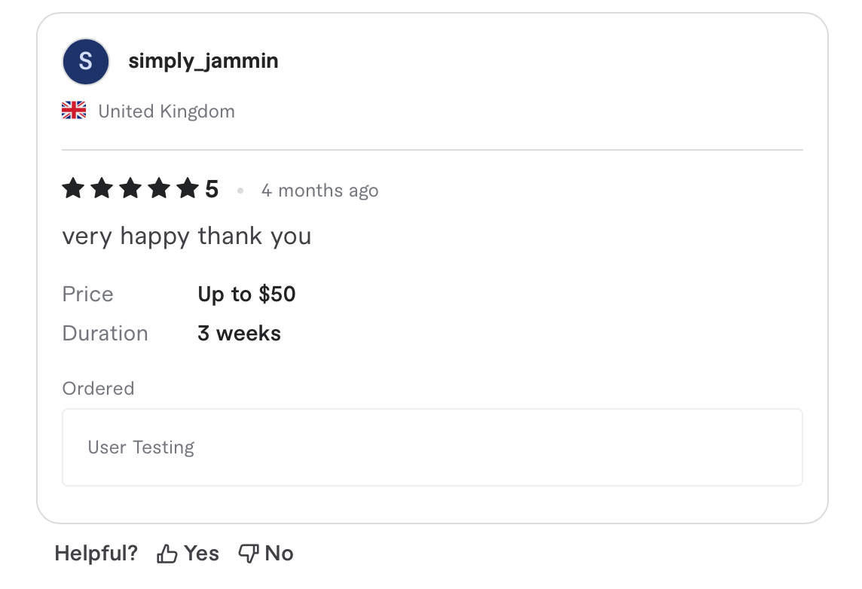Click the reviewer name simply_jammin
The image size is (862, 589).
[x=204, y=61]
